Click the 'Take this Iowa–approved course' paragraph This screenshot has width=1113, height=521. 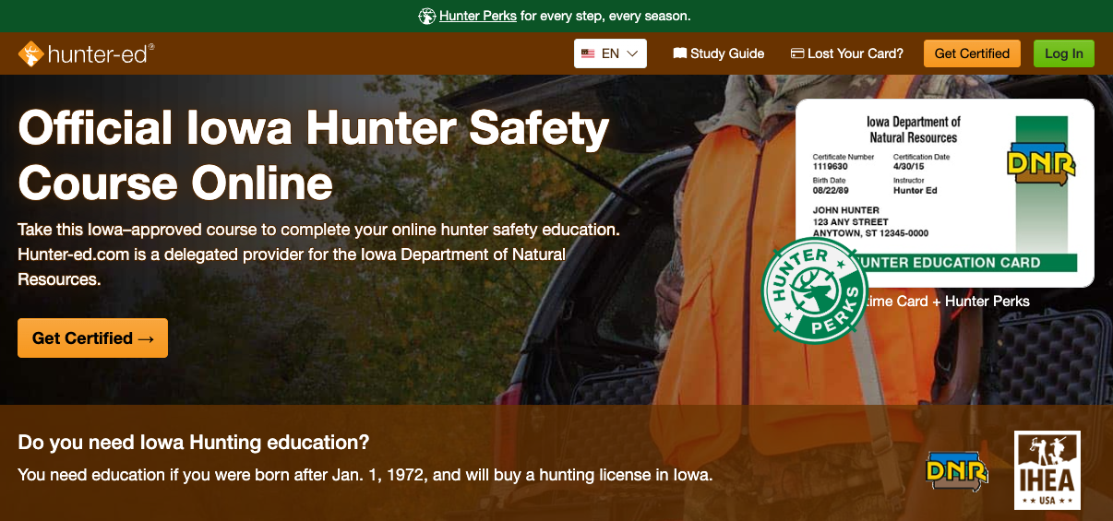[x=318, y=254]
